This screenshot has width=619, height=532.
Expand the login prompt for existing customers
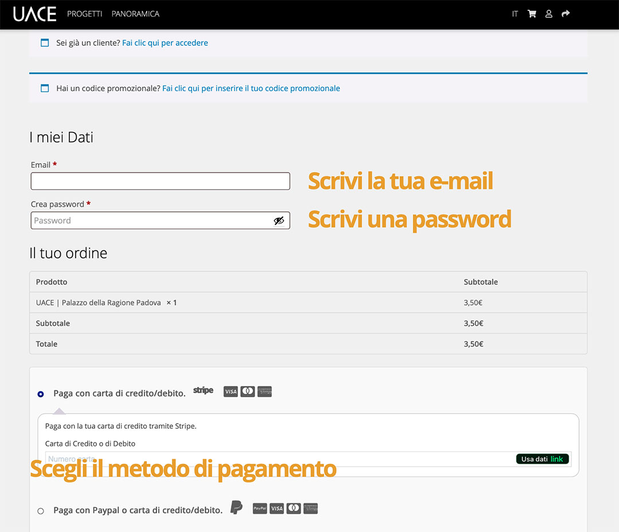[165, 43]
